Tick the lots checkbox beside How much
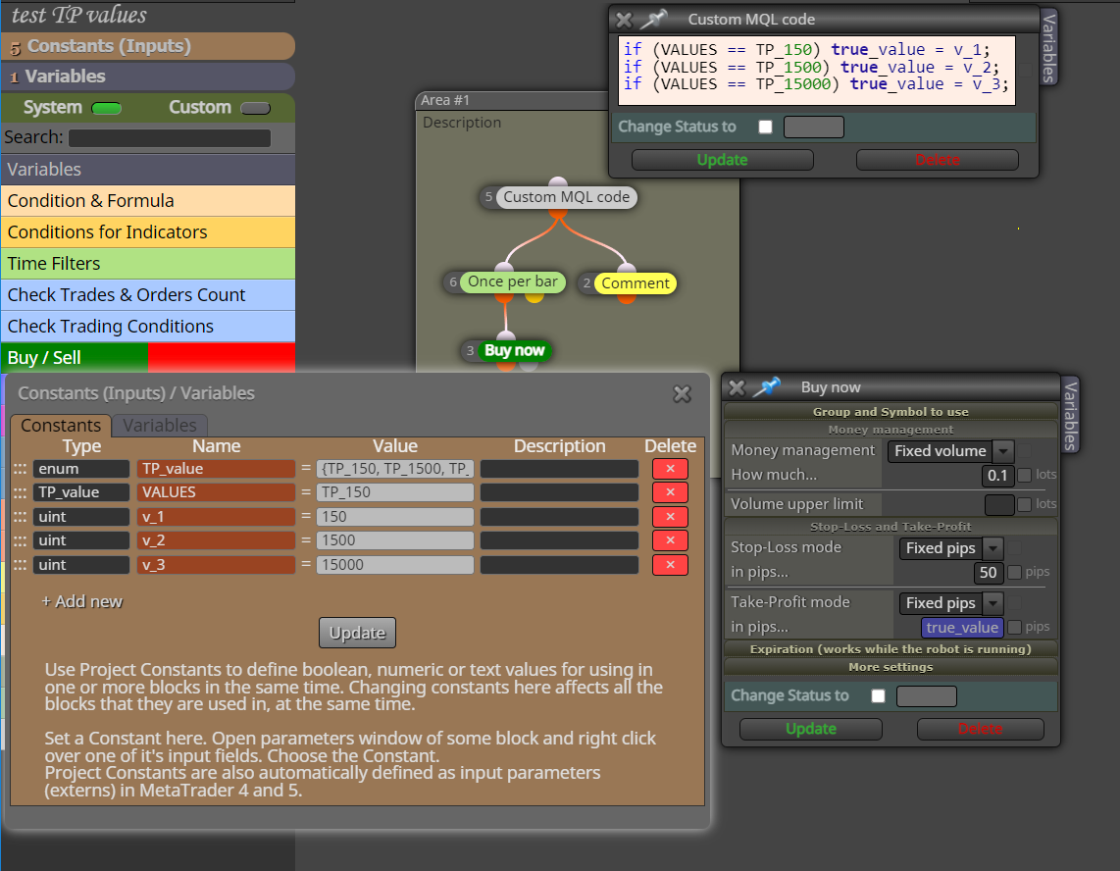 point(1024,475)
